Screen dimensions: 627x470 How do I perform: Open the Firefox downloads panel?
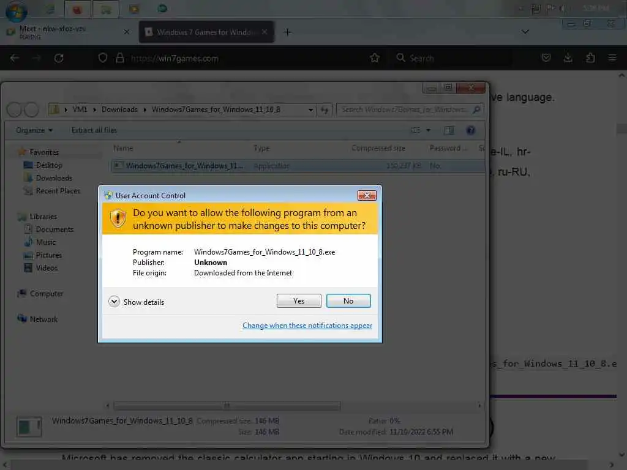pos(568,58)
